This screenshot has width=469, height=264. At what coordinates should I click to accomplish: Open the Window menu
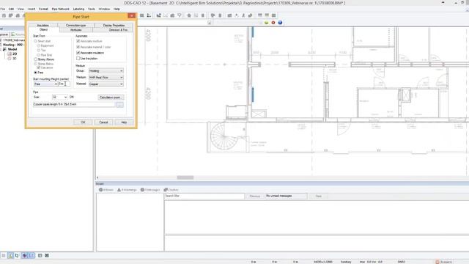pos(104,9)
